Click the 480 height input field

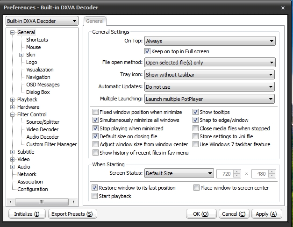pos(260,174)
